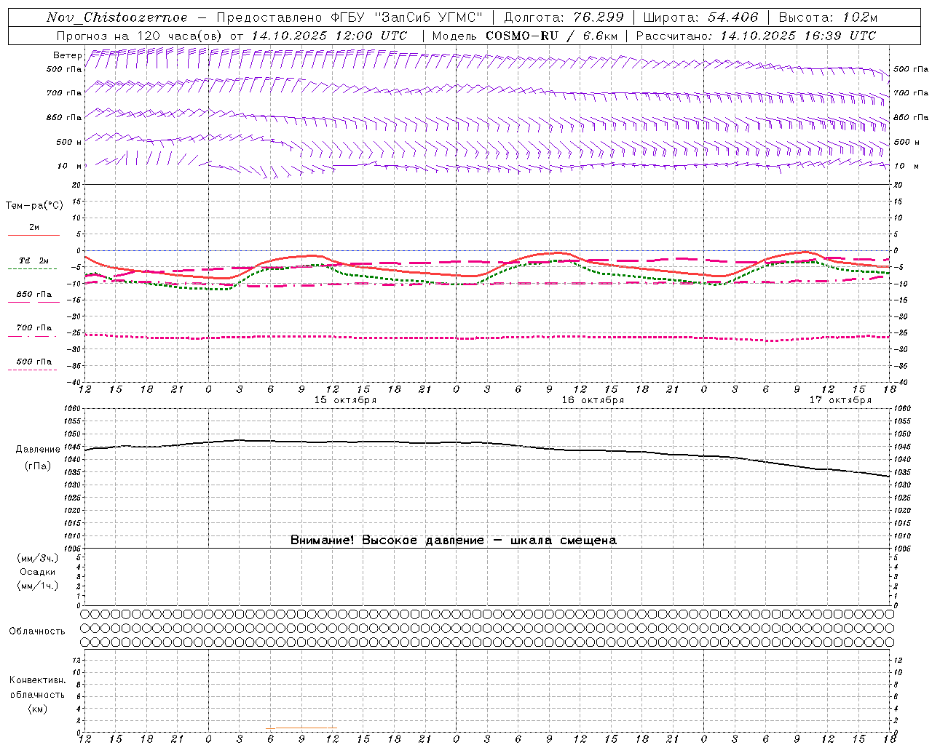This screenshot has height=745, width=932.
Task: Click the "Td 2м" dew point legend
Action: click(x=34, y=260)
